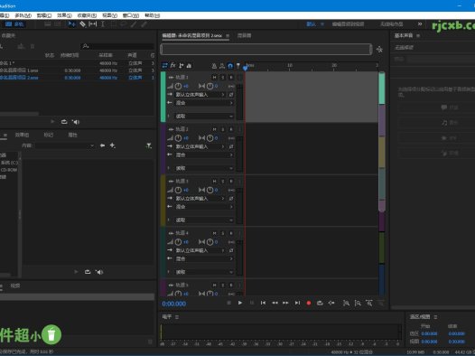This screenshot has height=356, width=475.
Task: Open 帮助(H) menu
Action: pos(152,15)
